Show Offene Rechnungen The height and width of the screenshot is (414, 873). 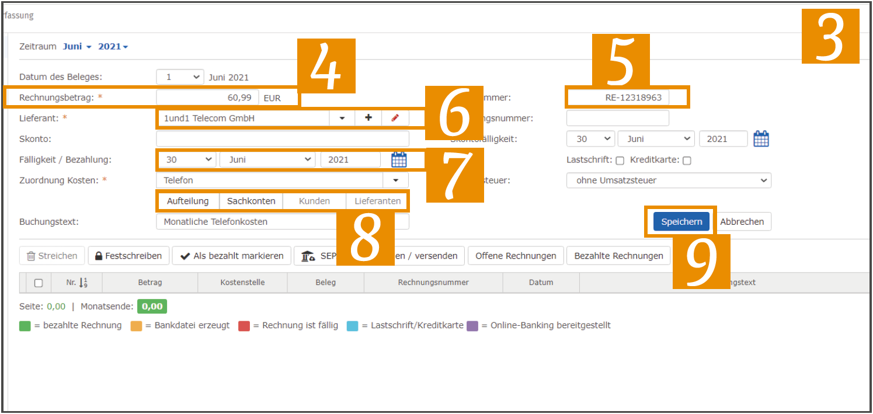(516, 256)
